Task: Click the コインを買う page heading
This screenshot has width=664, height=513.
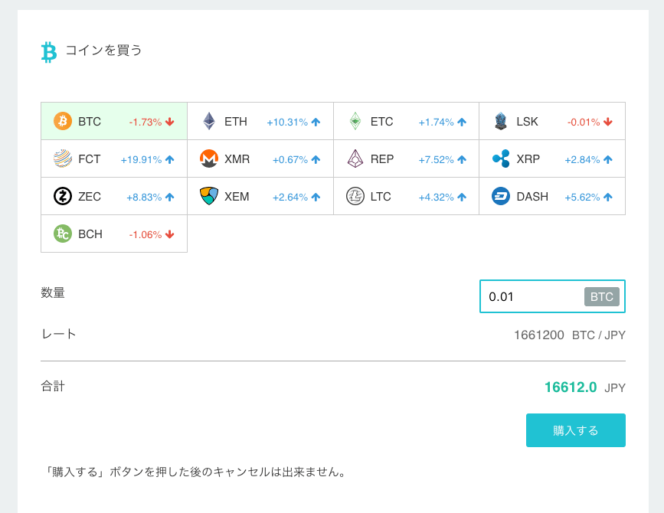Action: pos(103,51)
